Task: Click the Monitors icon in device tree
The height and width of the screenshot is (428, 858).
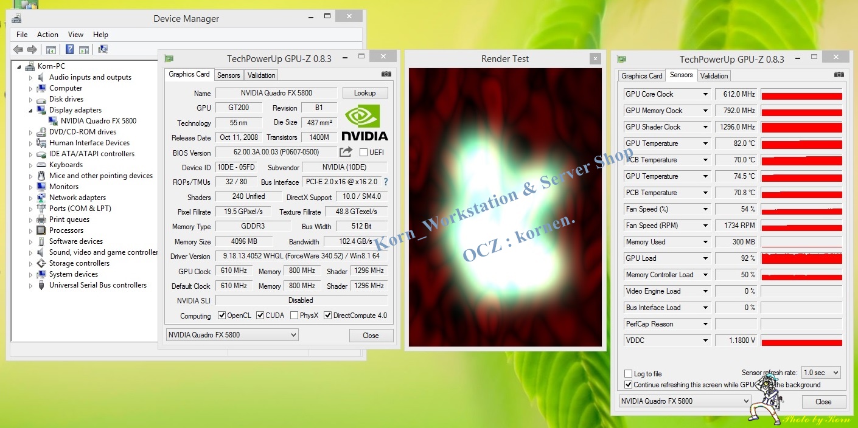Action: coord(41,187)
